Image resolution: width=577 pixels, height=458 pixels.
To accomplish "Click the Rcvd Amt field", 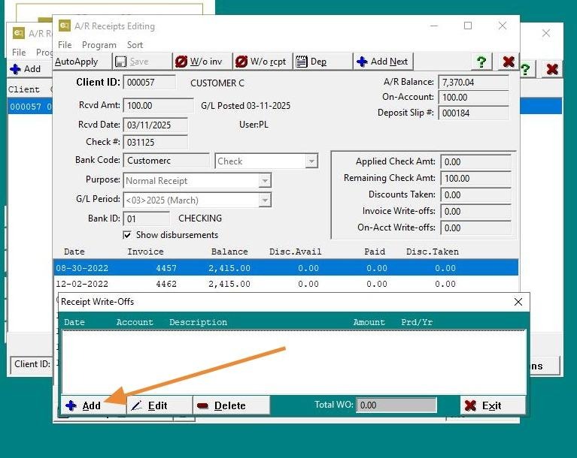I will tap(159, 105).
